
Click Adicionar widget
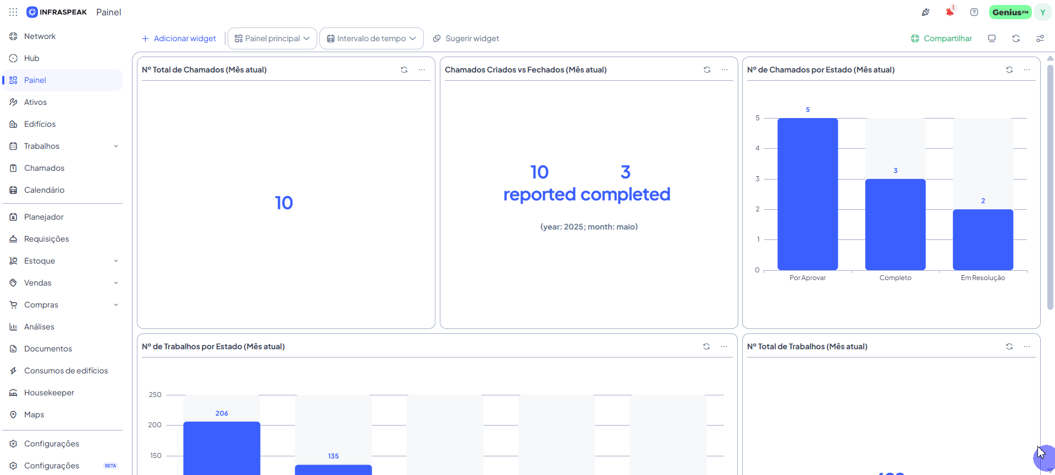pos(179,38)
